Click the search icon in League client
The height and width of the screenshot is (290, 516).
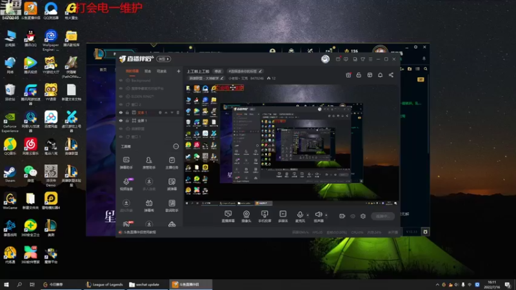(426, 69)
